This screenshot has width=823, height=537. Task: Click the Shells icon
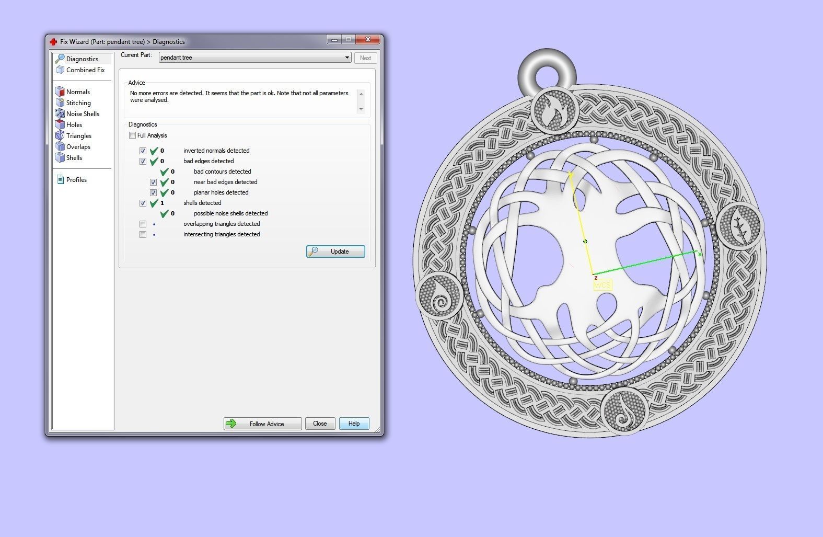[x=60, y=157]
